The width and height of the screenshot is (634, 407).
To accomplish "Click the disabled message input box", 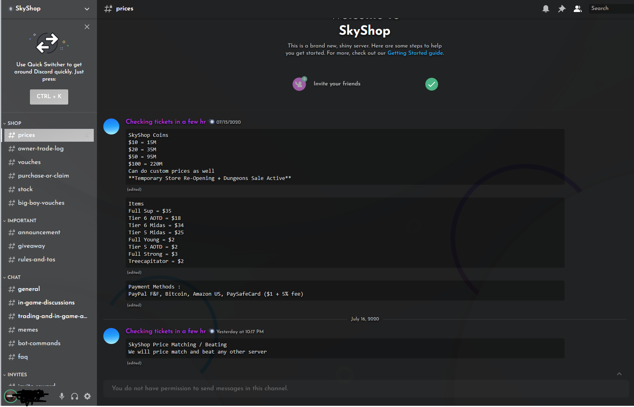I will coord(366,389).
